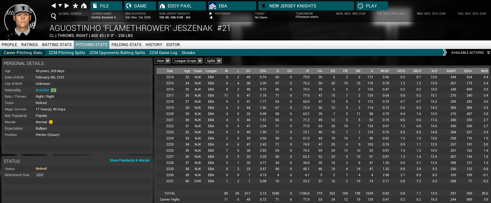Open the EDITOR tab
The height and width of the screenshot is (203, 491).
pos(173,45)
